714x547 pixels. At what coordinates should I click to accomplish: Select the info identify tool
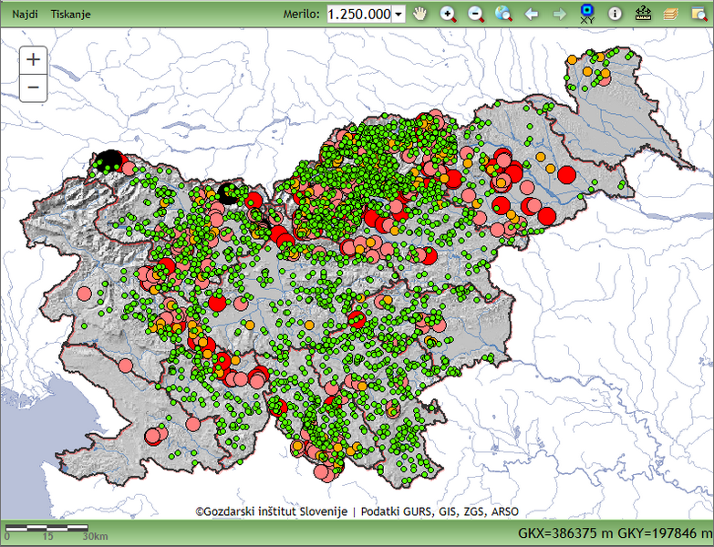click(x=616, y=14)
